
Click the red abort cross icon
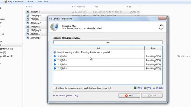point(127,96)
